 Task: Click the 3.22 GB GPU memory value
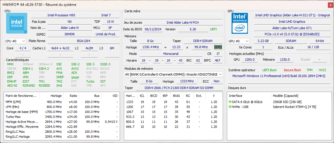click(263, 41)
